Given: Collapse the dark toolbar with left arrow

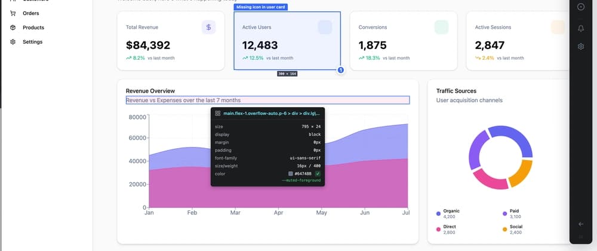Looking at the screenshot, I should (581, 224).
